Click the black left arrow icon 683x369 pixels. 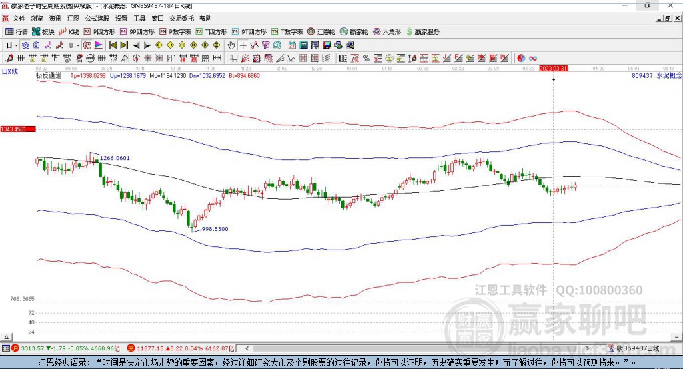(x=136, y=45)
